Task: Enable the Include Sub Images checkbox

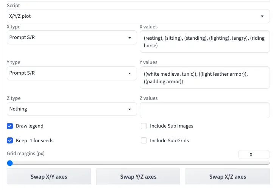Action: tap(144, 126)
